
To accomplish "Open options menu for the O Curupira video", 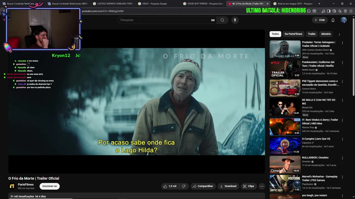I will (x=342, y=139).
